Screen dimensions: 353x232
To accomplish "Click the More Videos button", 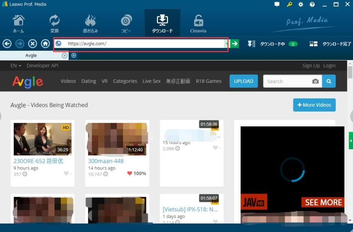I will coord(314,105).
